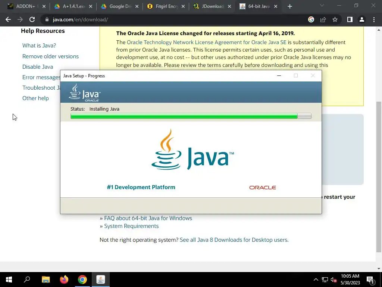Select the Java installer taskbar icon
This screenshot has width=382, height=287.
click(101, 280)
